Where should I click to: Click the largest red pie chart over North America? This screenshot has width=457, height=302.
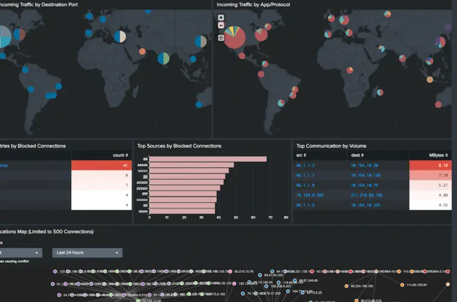(x=236, y=37)
